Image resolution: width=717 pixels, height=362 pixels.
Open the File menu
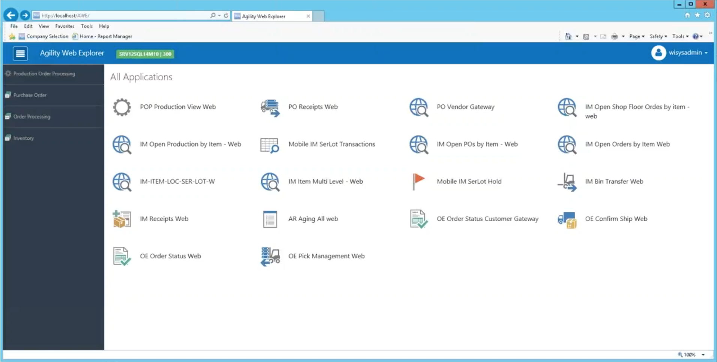pos(14,26)
